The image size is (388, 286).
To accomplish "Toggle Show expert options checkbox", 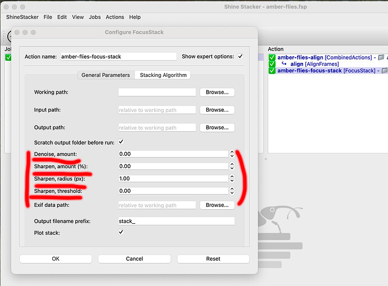I will [x=241, y=57].
